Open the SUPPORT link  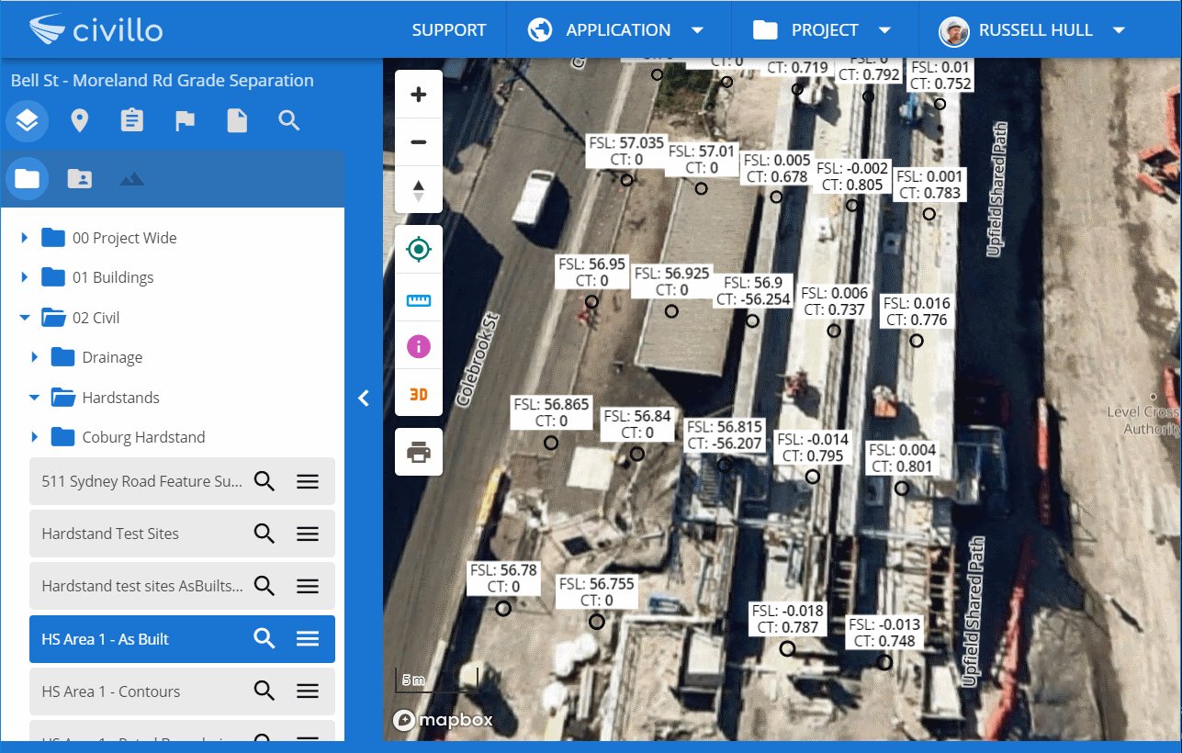pyautogui.click(x=449, y=29)
